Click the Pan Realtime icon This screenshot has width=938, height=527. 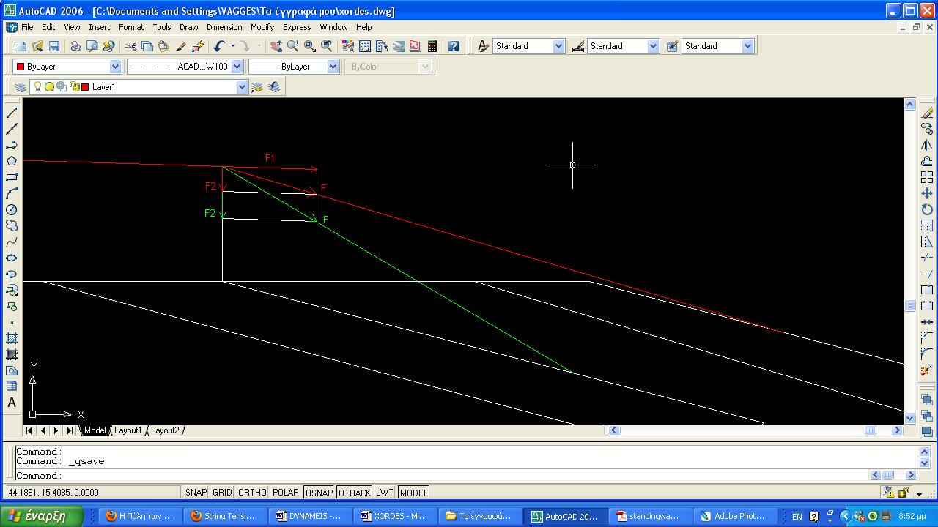tap(276, 46)
